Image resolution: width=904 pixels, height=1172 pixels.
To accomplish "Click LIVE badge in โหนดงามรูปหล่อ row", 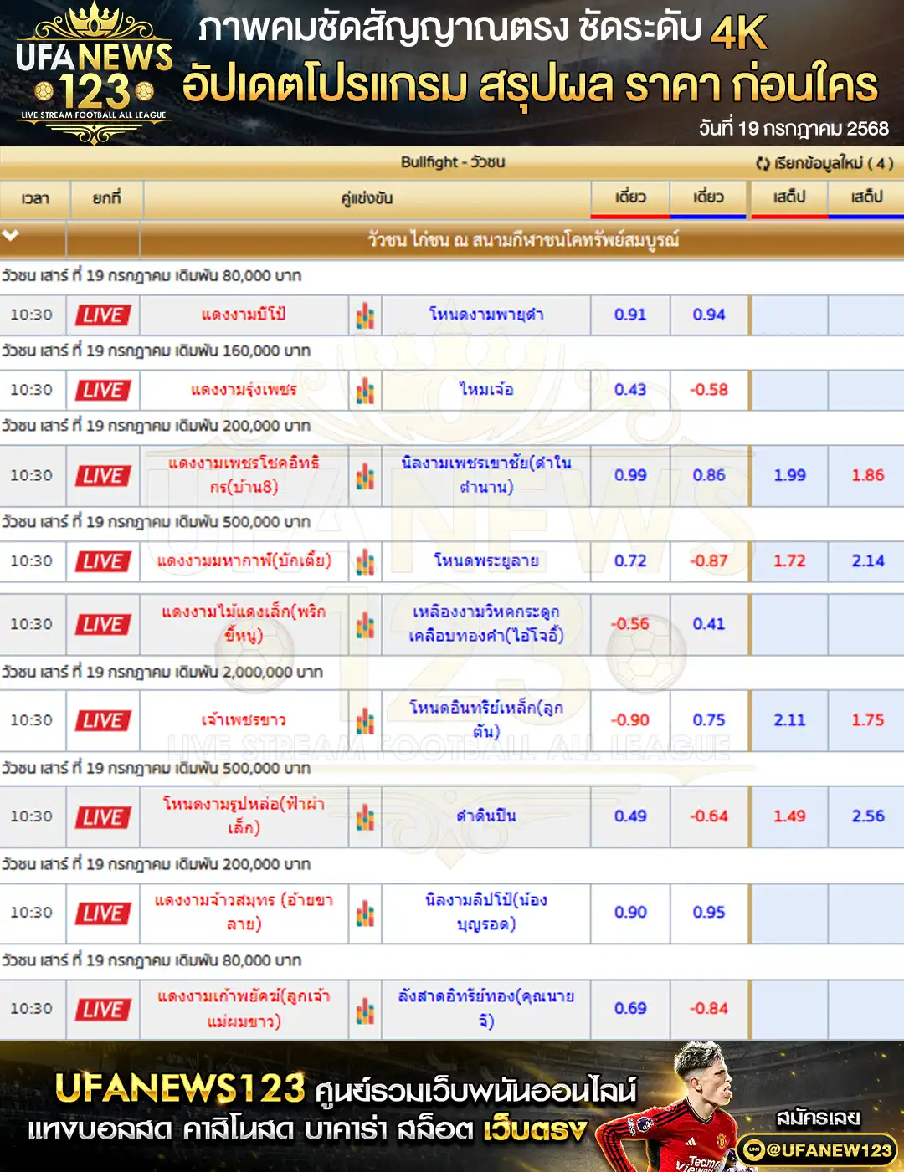I will pos(103,817).
